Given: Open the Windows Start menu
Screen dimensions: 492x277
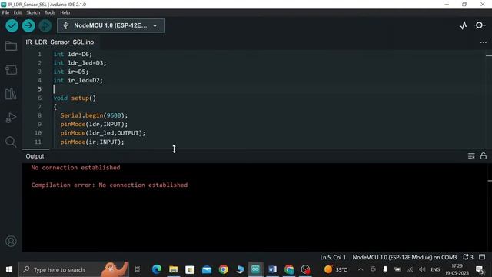Looking at the screenshot, I should pos(9,269).
